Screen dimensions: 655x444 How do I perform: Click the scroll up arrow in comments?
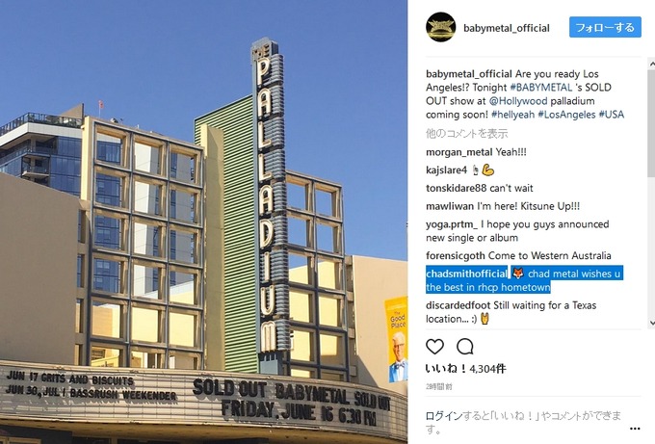651,64
